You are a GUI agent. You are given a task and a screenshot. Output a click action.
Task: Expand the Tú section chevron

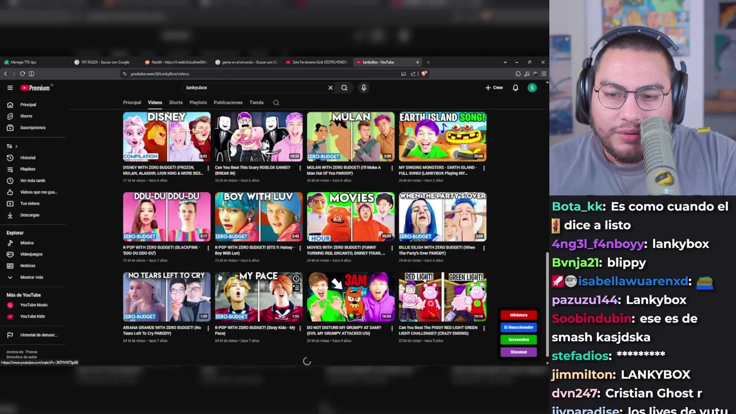click(16, 146)
